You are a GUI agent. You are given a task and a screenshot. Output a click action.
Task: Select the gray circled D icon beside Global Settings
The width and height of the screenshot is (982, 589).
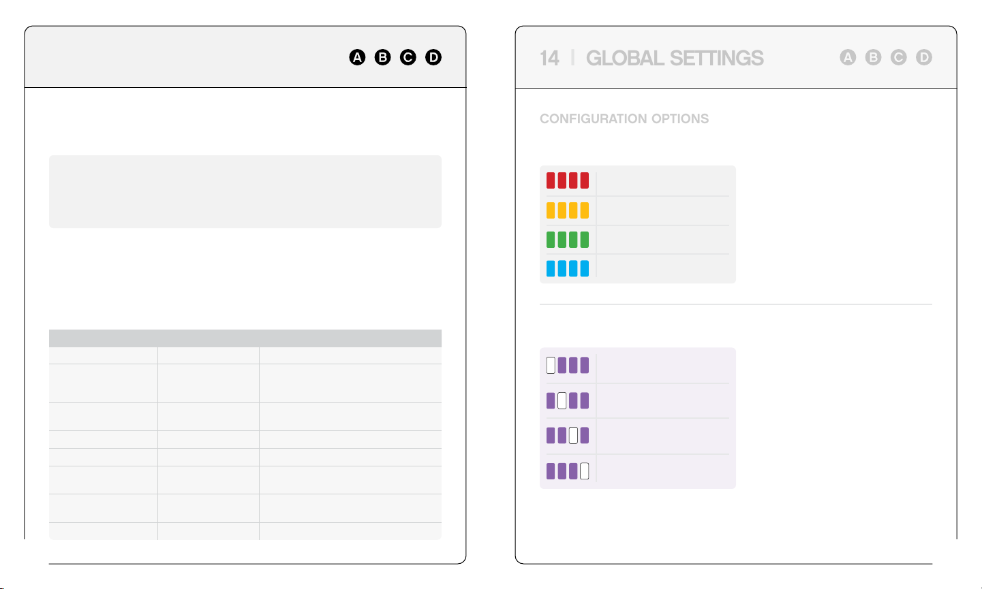point(924,58)
